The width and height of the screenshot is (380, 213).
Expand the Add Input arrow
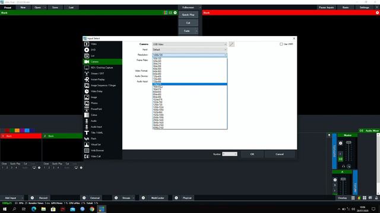22,198
